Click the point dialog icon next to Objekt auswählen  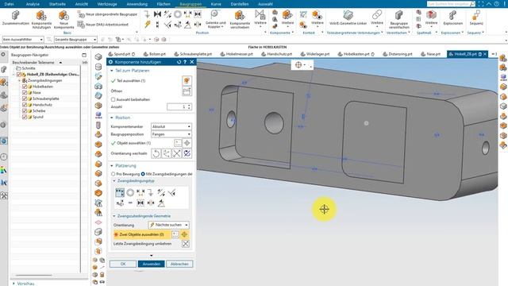[178, 143]
